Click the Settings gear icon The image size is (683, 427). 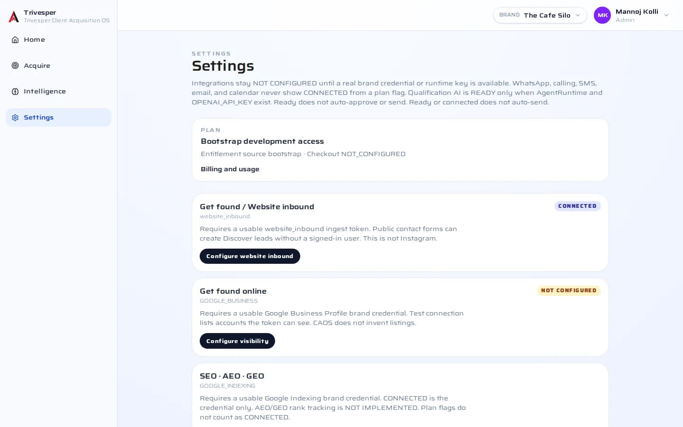click(x=15, y=118)
